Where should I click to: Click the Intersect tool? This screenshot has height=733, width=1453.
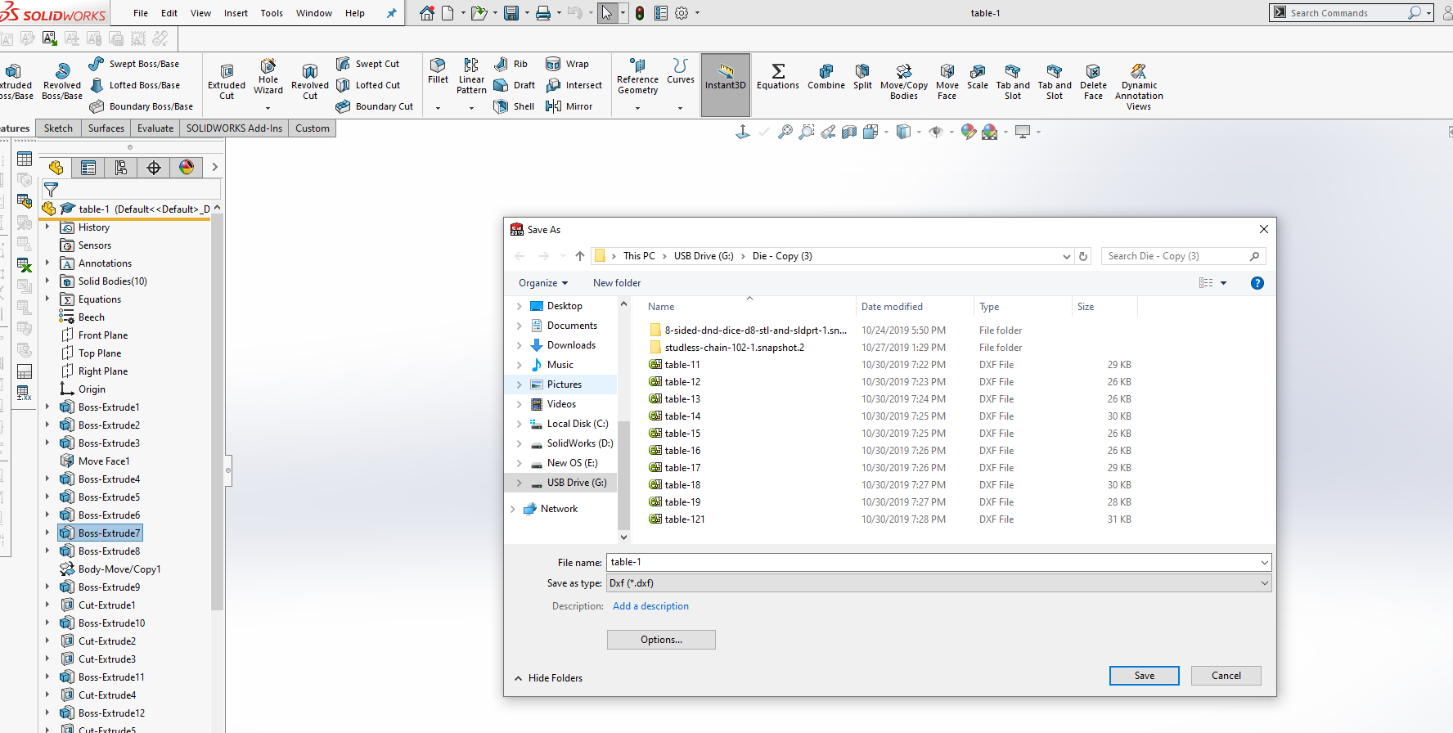pyautogui.click(x=574, y=85)
